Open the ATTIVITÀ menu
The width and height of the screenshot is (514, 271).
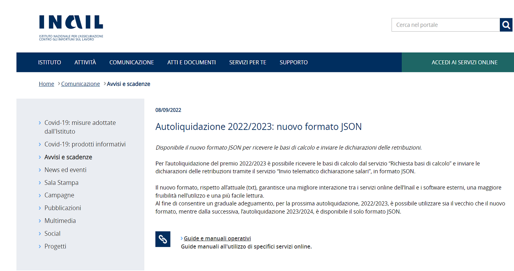pos(85,62)
